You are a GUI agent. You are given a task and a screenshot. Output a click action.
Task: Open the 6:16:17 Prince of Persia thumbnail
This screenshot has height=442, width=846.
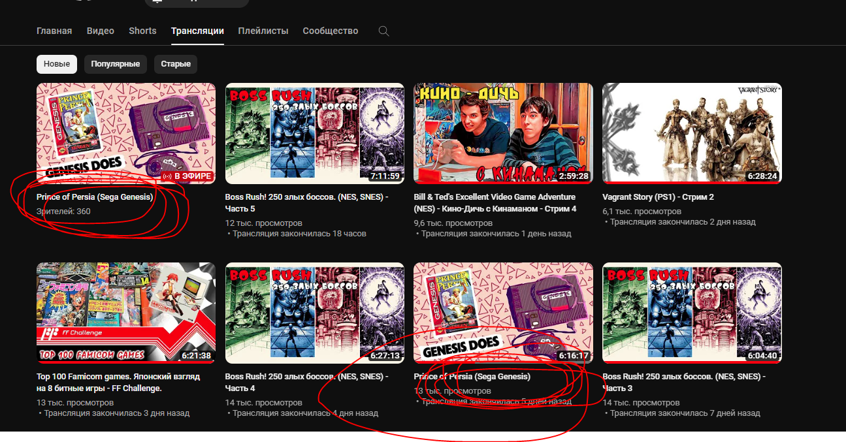[504, 313]
